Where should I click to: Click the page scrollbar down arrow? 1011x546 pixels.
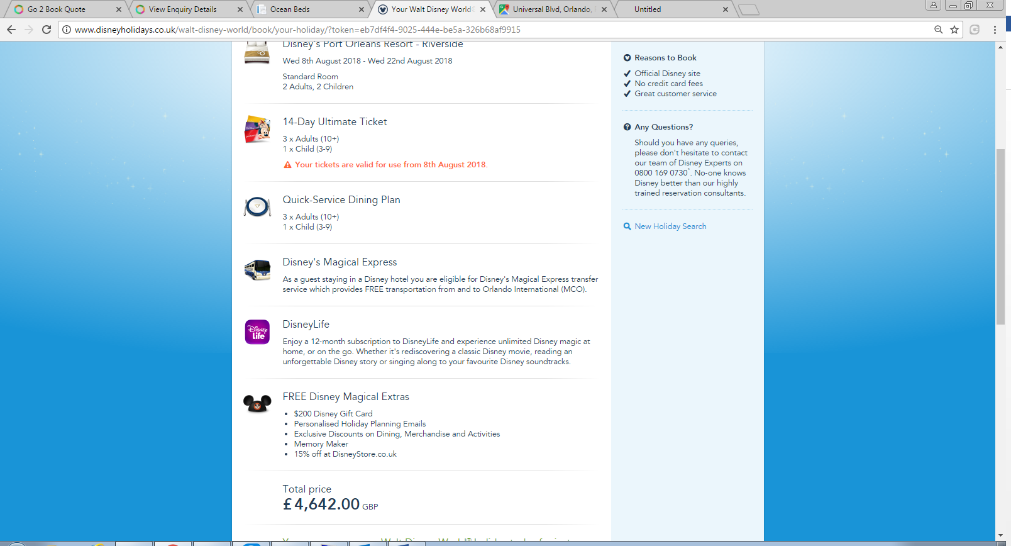point(1000,535)
